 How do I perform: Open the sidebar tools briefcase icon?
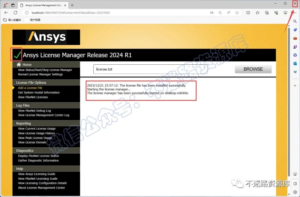(x=295, y=38)
